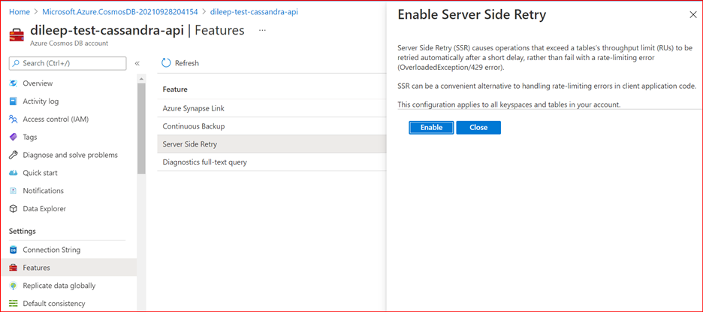Click the Connection String database icon
Image resolution: width=703 pixels, height=312 pixels.
point(14,250)
